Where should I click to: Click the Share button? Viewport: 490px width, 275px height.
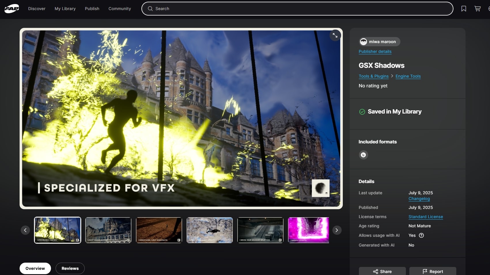(x=382, y=271)
